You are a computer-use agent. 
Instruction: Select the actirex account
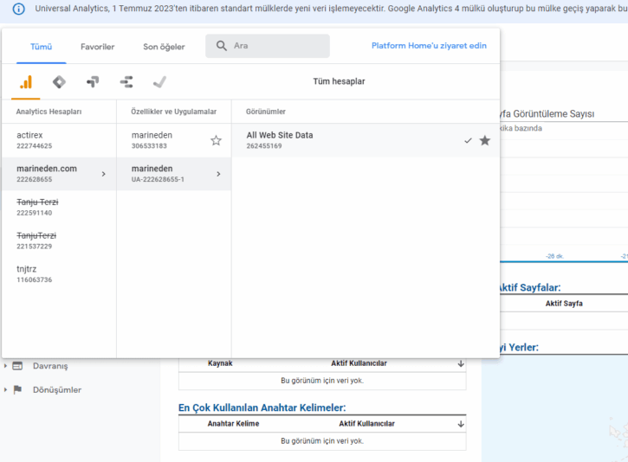[59, 140]
